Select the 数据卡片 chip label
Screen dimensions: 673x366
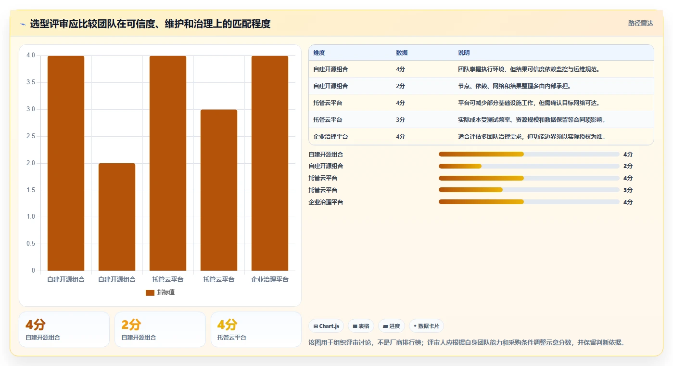pos(429,326)
